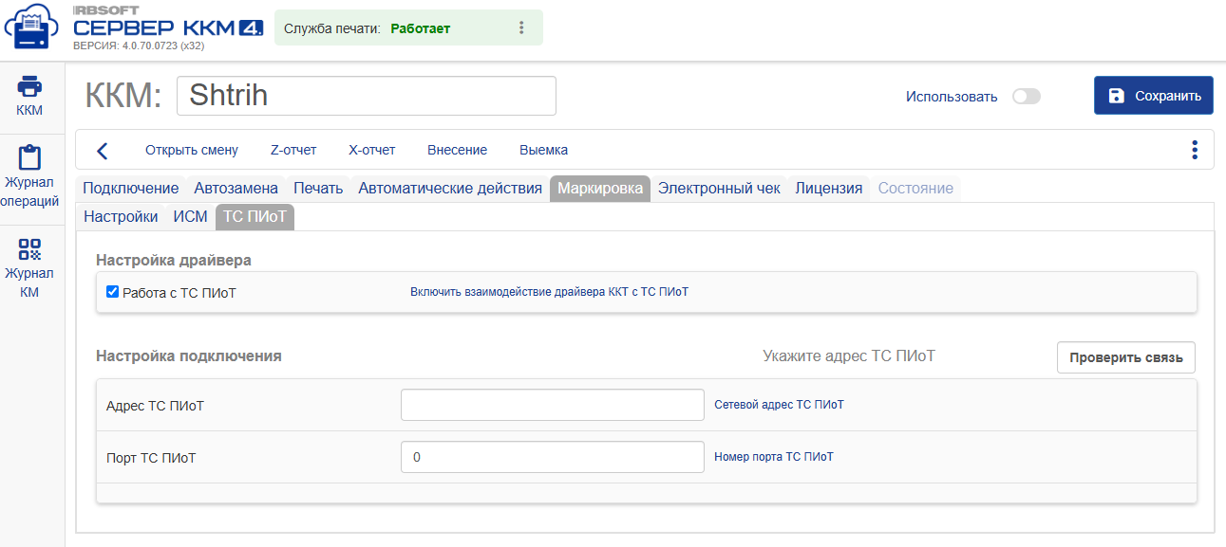The width and height of the screenshot is (1226, 547).
Task: Switch to the Автозамена tab
Action: tap(236, 188)
